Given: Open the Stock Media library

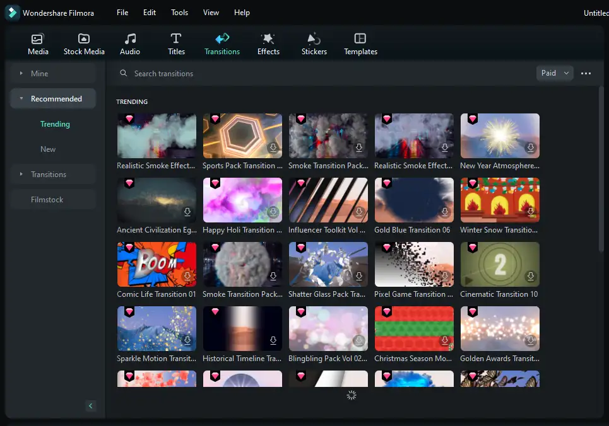Looking at the screenshot, I should 84,39.
